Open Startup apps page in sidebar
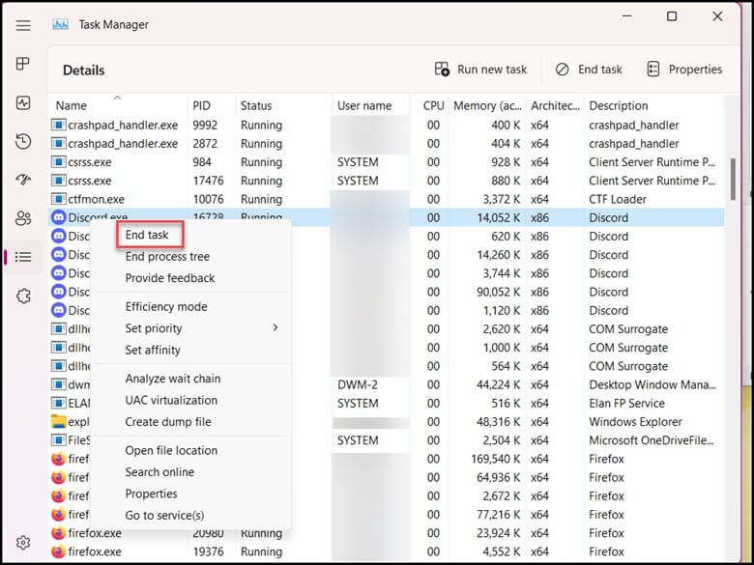This screenshot has height=565, width=754. pos(23,180)
